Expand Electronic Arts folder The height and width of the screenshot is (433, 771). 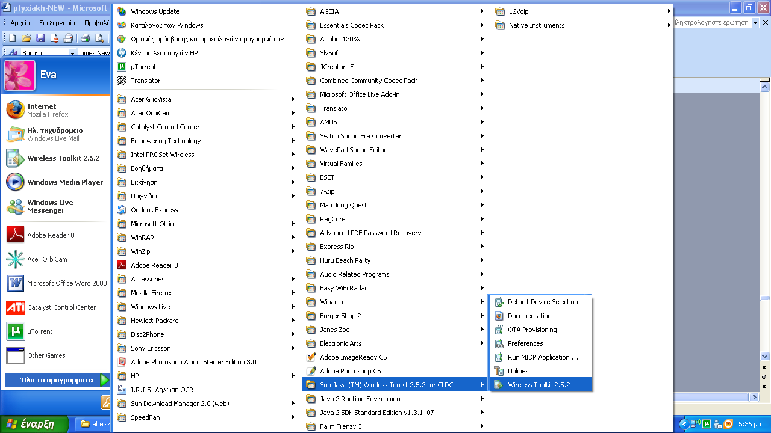[395, 343]
